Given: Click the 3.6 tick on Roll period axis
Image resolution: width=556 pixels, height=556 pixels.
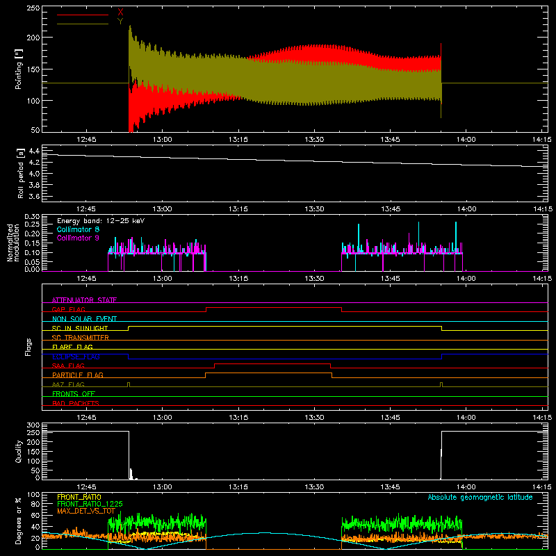Looking at the screenshot, I should 34,196.
